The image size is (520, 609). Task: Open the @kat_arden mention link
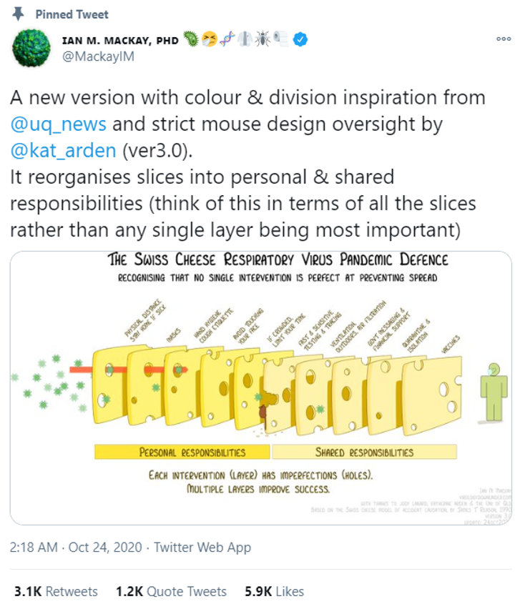[x=64, y=151]
